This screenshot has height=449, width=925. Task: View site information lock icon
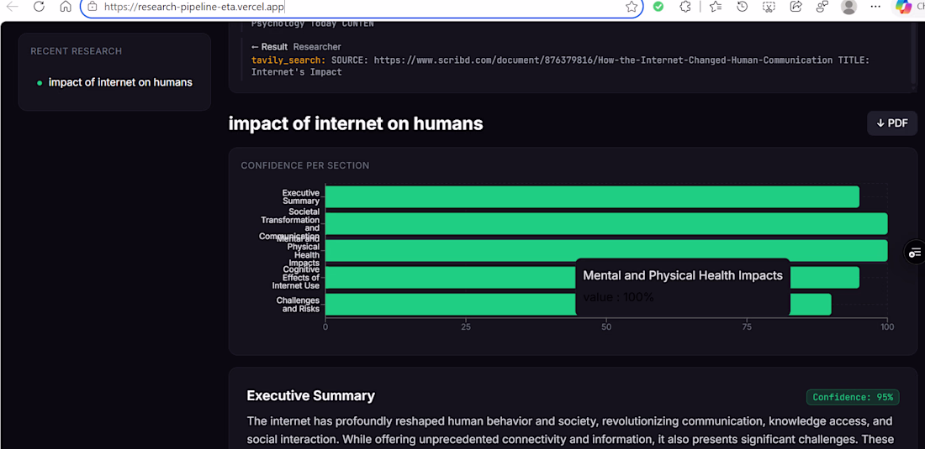pos(92,7)
